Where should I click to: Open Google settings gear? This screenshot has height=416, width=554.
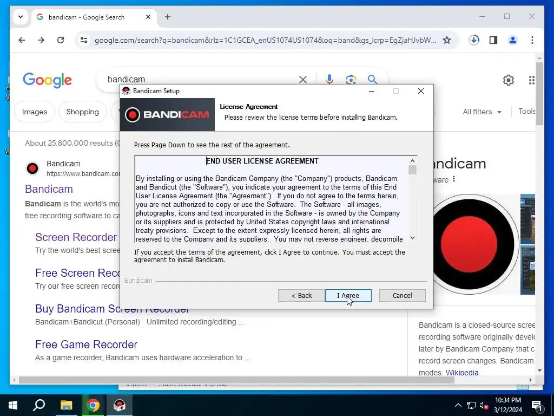pos(509,80)
